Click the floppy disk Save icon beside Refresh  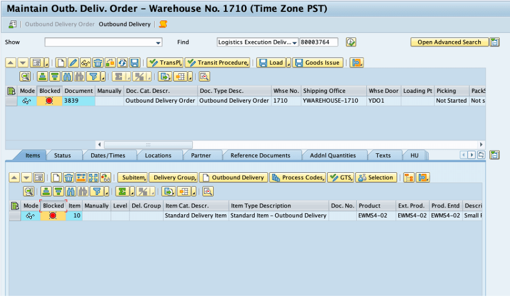coord(134,63)
